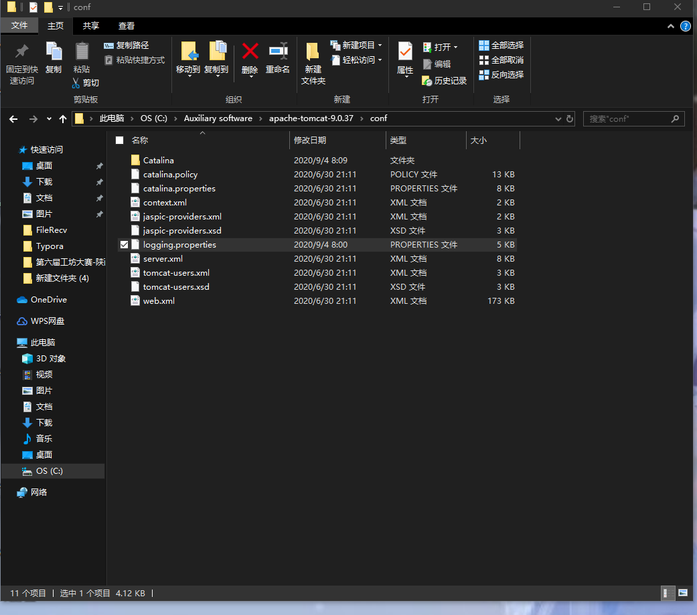The width and height of the screenshot is (697, 615).
Task: Click the Forward navigation arrow
Action: point(33,118)
